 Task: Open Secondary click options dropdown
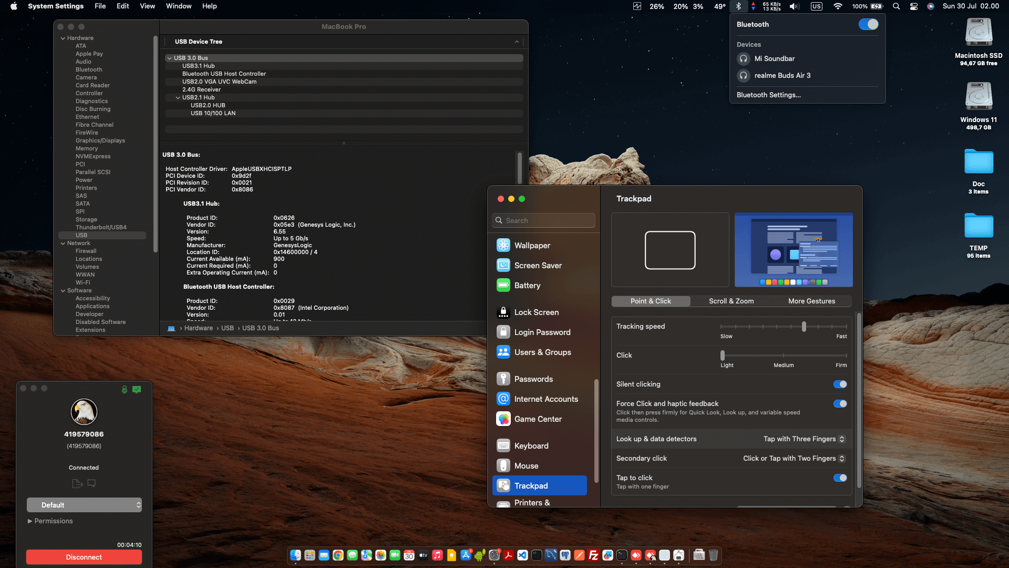pos(794,459)
